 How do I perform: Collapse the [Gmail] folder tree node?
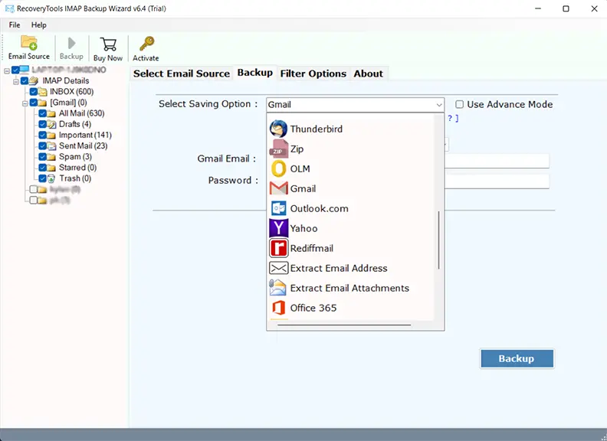pos(25,103)
